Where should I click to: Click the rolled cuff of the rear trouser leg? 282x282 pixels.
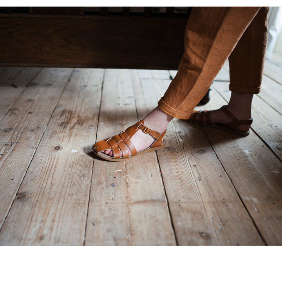pyautogui.click(x=245, y=89)
